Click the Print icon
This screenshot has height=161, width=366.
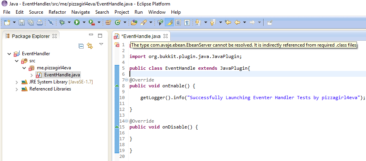click(x=40, y=23)
